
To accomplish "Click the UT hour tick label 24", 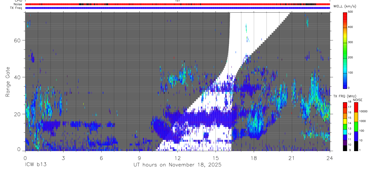I will [330, 158].
